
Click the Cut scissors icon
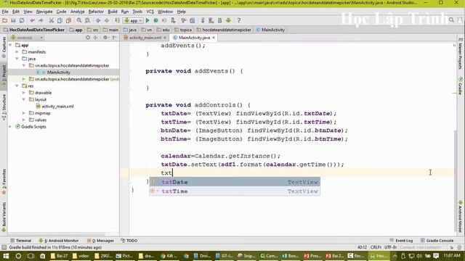pos(52,20)
